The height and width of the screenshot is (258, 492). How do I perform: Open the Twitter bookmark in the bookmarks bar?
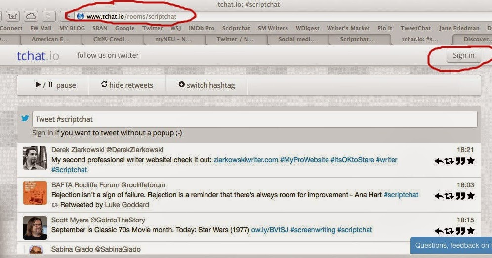(x=153, y=28)
